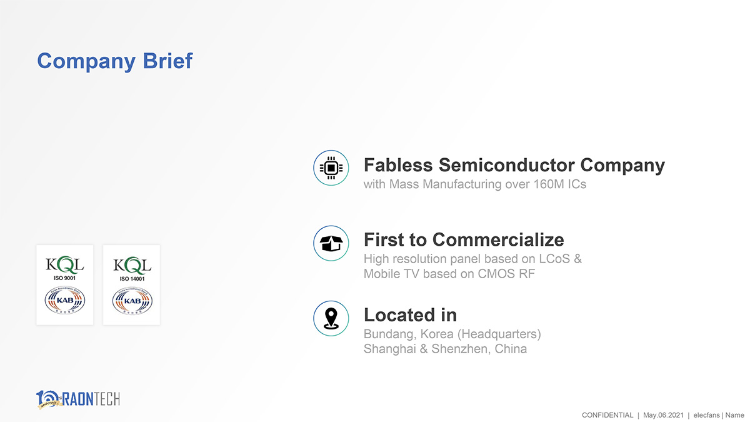The width and height of the screenshot is (750, 422).
Task: Click the microchip icon beside Fabless Semiconductor Company
Action: 331,168
